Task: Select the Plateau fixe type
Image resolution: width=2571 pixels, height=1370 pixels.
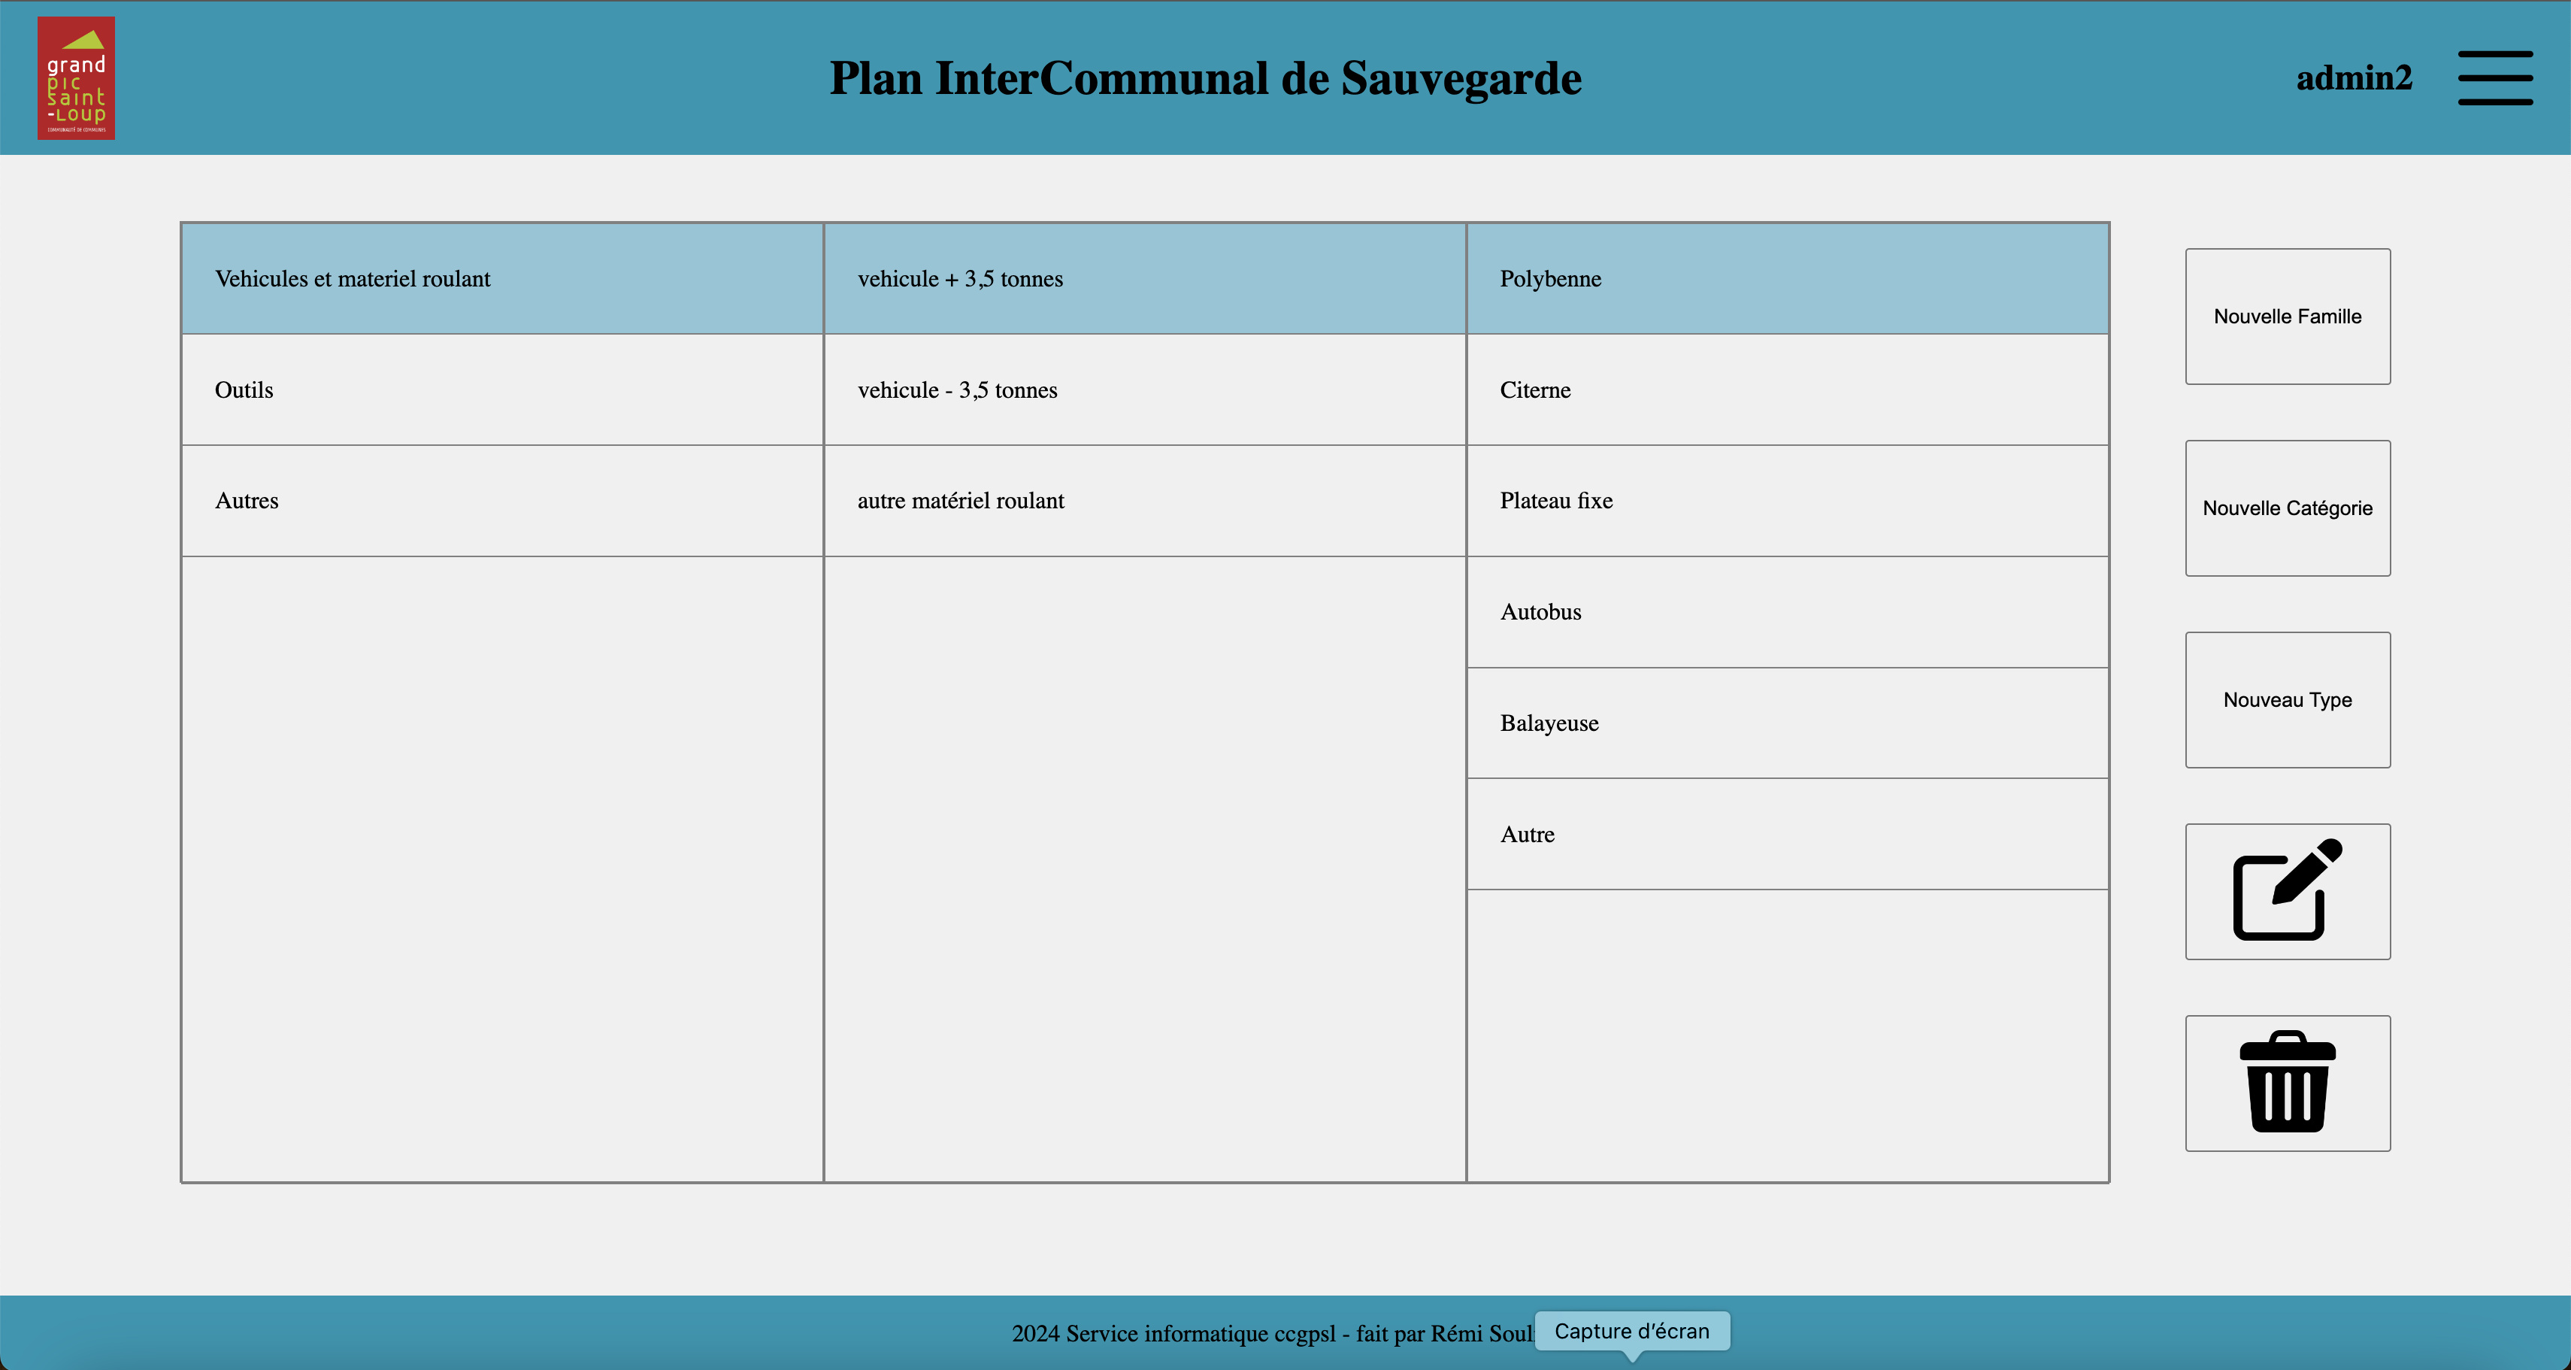Action: [1785, 500]
